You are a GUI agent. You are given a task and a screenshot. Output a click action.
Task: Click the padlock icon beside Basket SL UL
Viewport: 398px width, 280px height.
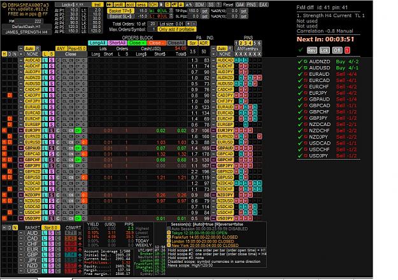(x=171, y=17)
